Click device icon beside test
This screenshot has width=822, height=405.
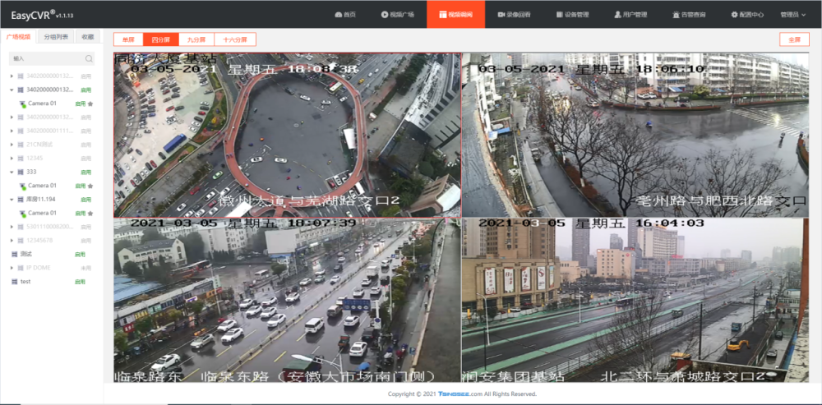(x=15, y=281)
